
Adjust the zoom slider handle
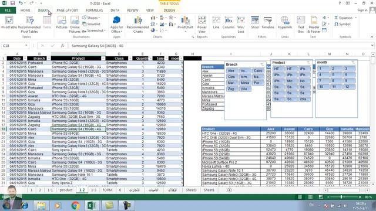tap(341, 197)
